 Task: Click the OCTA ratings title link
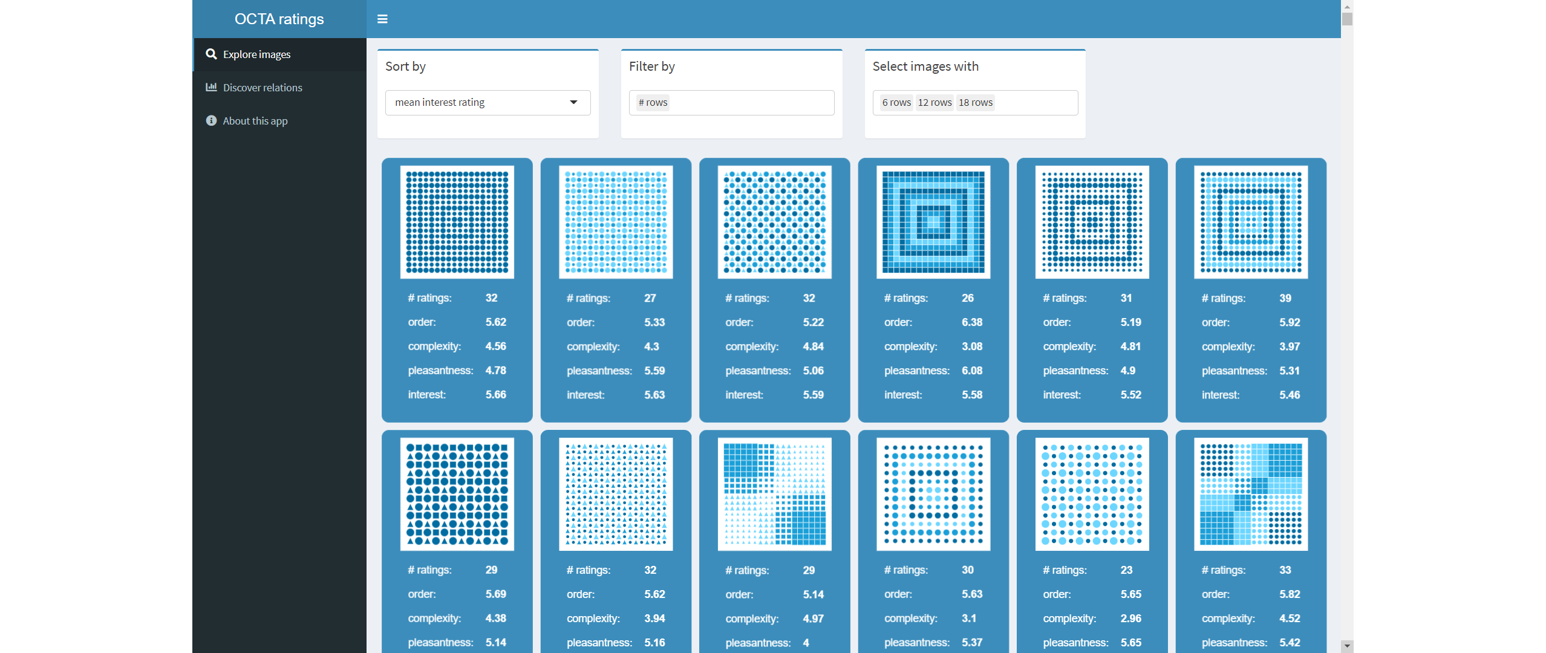279,19
